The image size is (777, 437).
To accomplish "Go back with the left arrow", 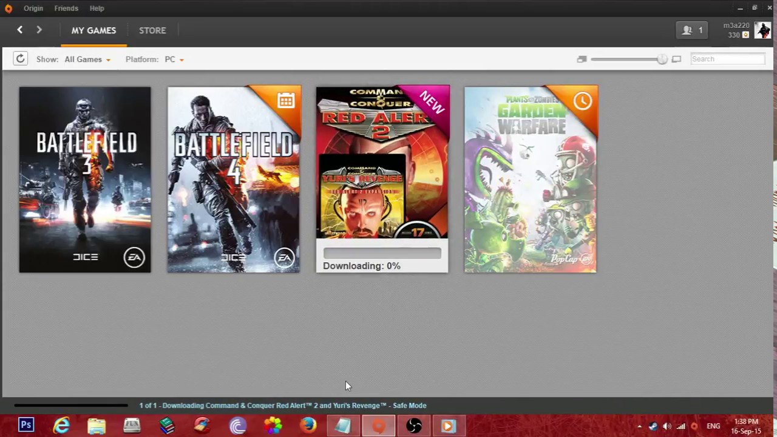I will tap(20, 30).
